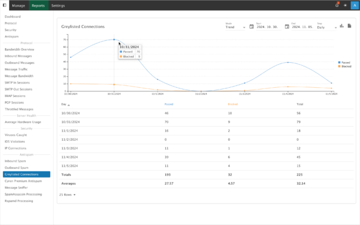Click the 11/4/2024 Passed chart point
This screenshot has width=360, height=225.
288,62
